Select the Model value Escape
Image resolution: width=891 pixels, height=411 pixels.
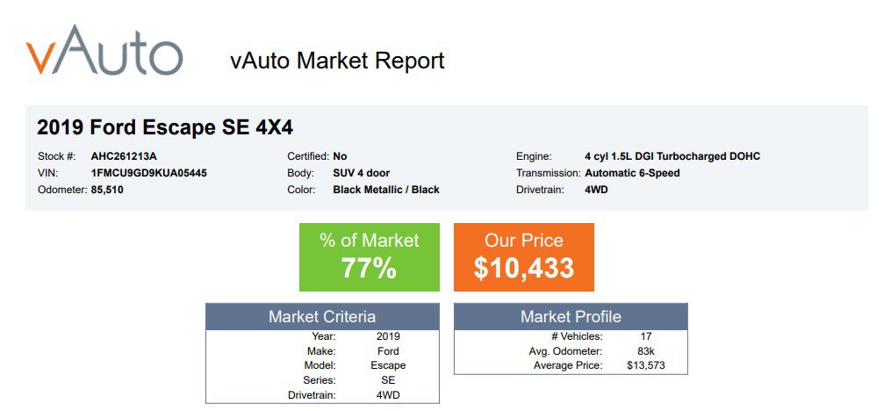pyautogui.click(x=388, y=365)
